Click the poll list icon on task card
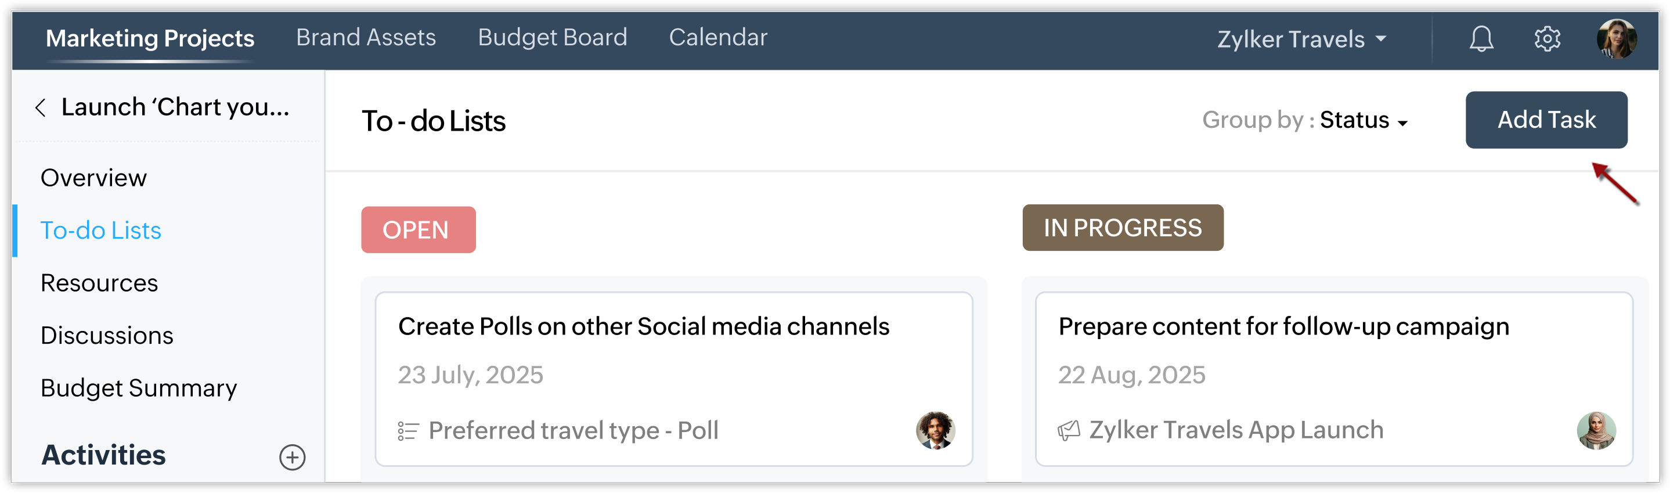Screen dimensions: 1670x493 (x=407, y=431)
